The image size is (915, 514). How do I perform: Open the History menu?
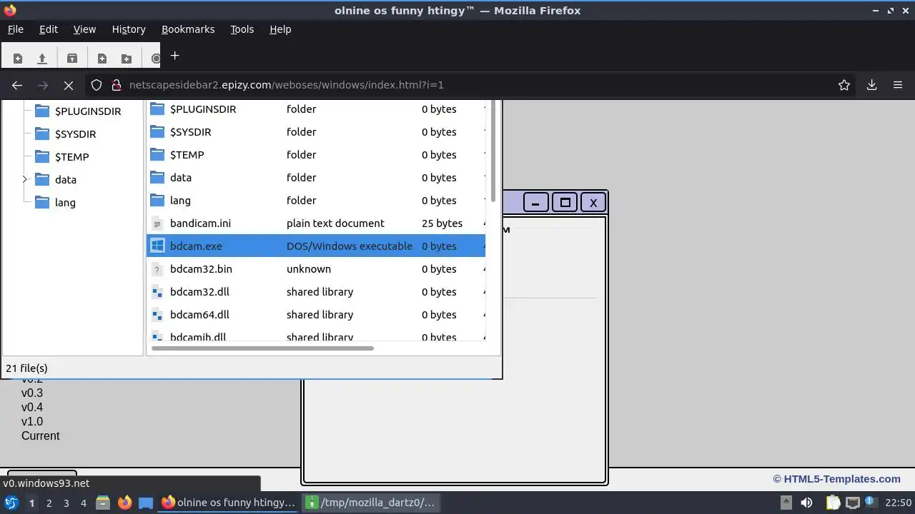click(129, 29)
